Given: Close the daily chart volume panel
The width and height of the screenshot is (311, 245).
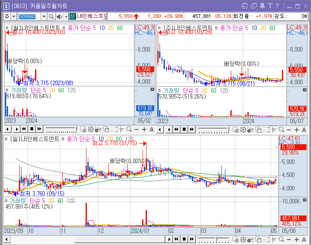Looking at the screenshot, I should [x=305, y=201].
